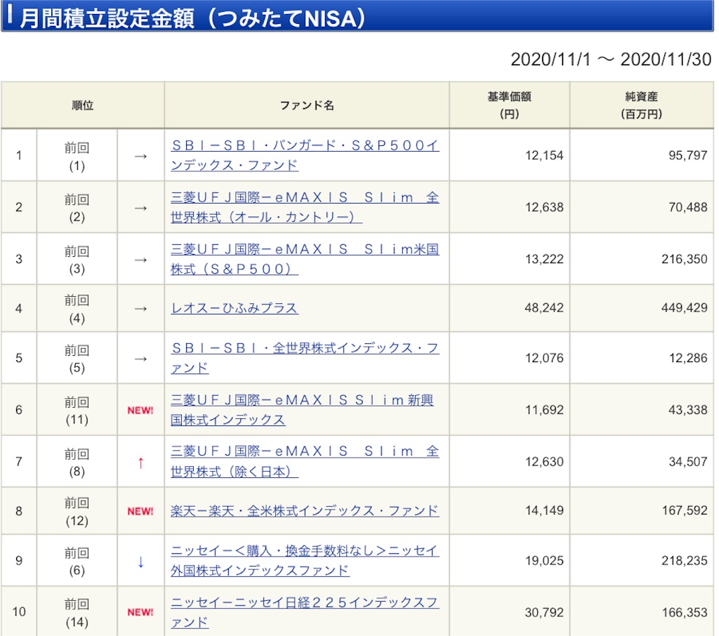Click base price value 48,242

tap(544, 307)
